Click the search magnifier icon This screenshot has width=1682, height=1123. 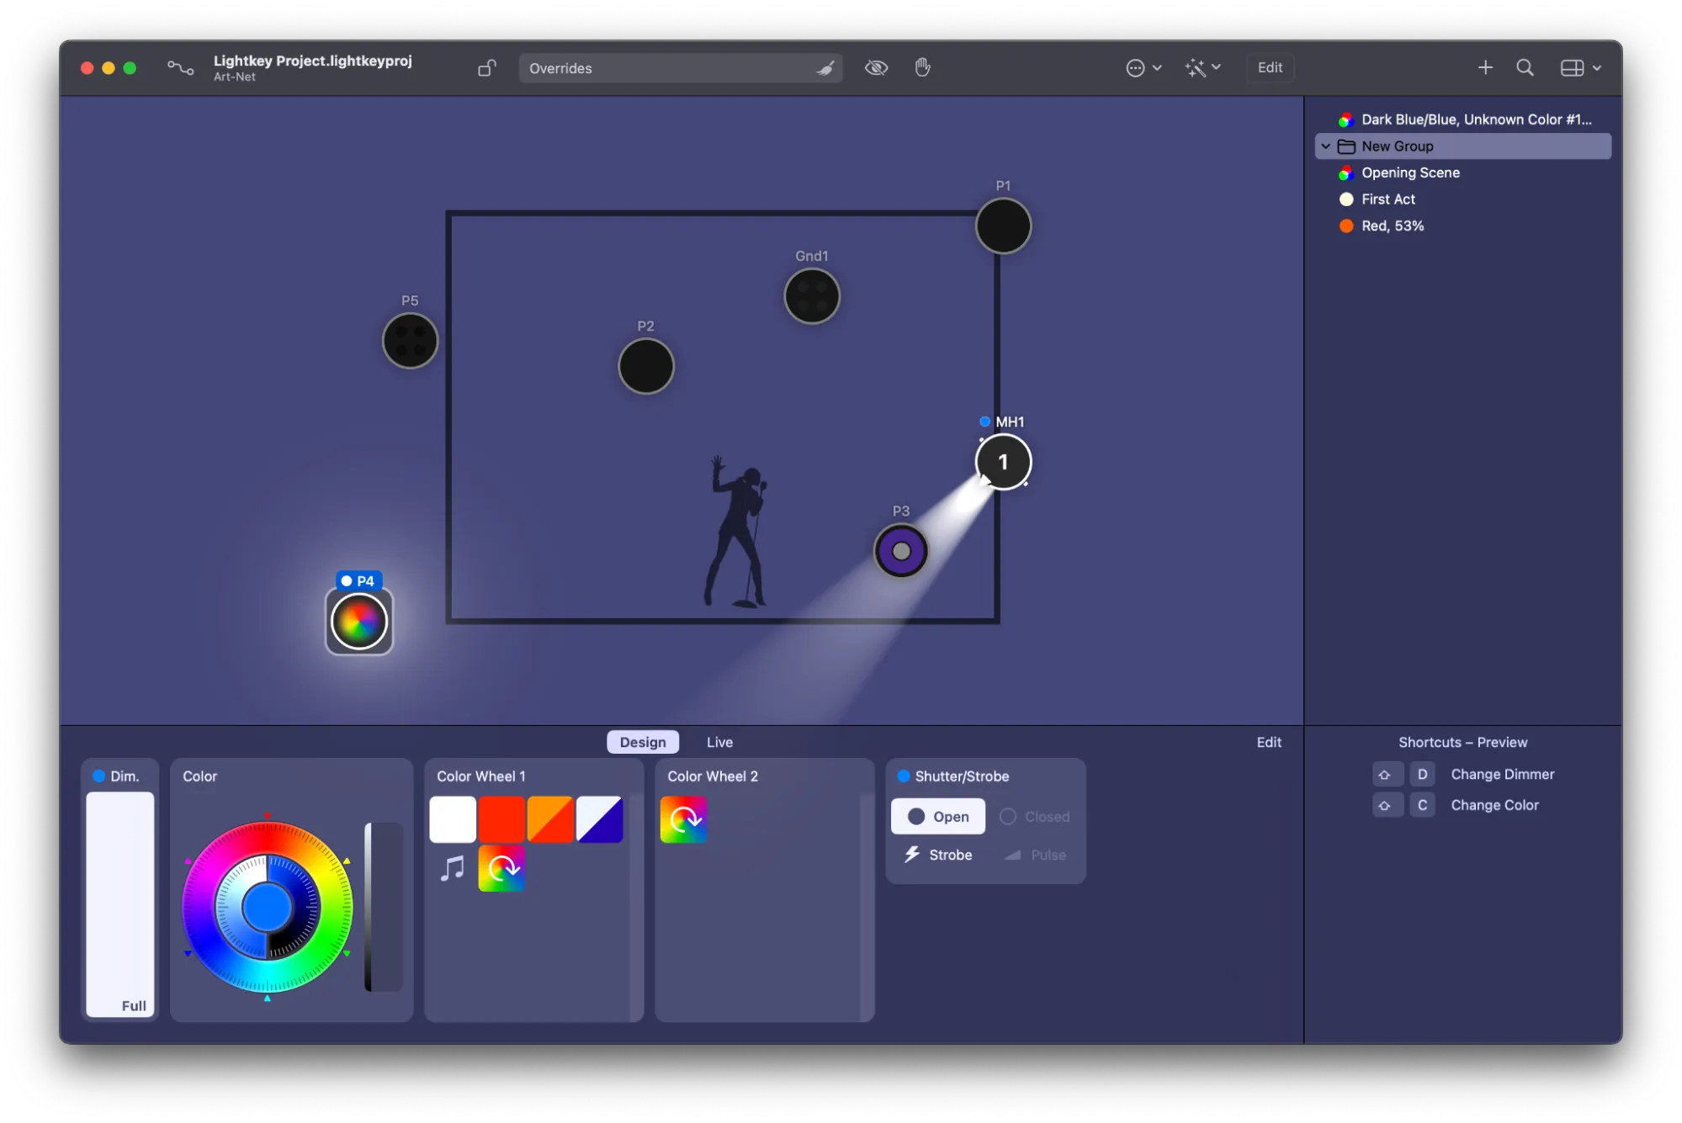(1525, 68)
